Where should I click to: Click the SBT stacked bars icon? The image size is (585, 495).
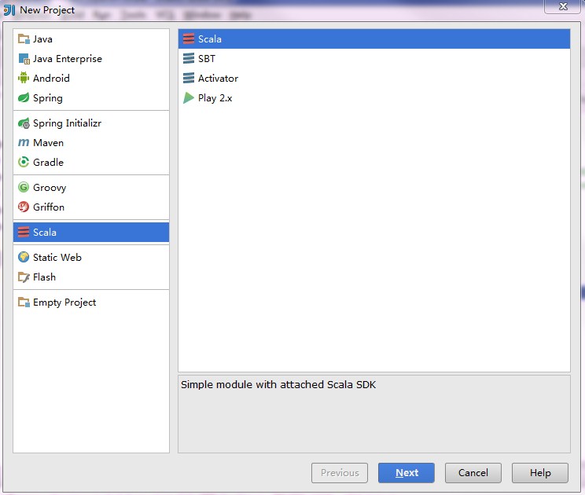coord(189,58)
